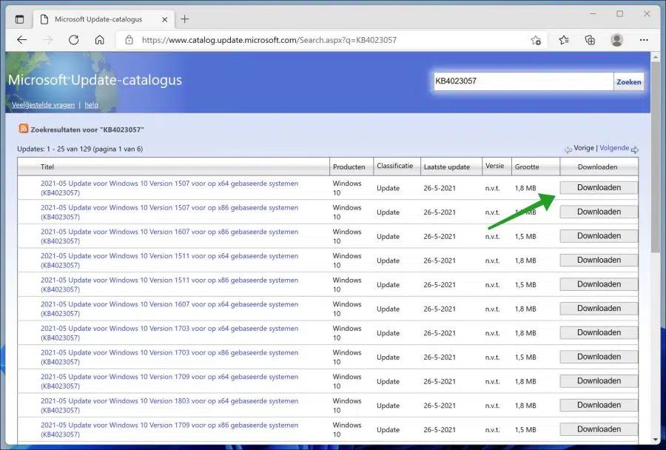Click the Vorige left arrow icon
This screenshot has width=666, height=450.
click(568, 150)
